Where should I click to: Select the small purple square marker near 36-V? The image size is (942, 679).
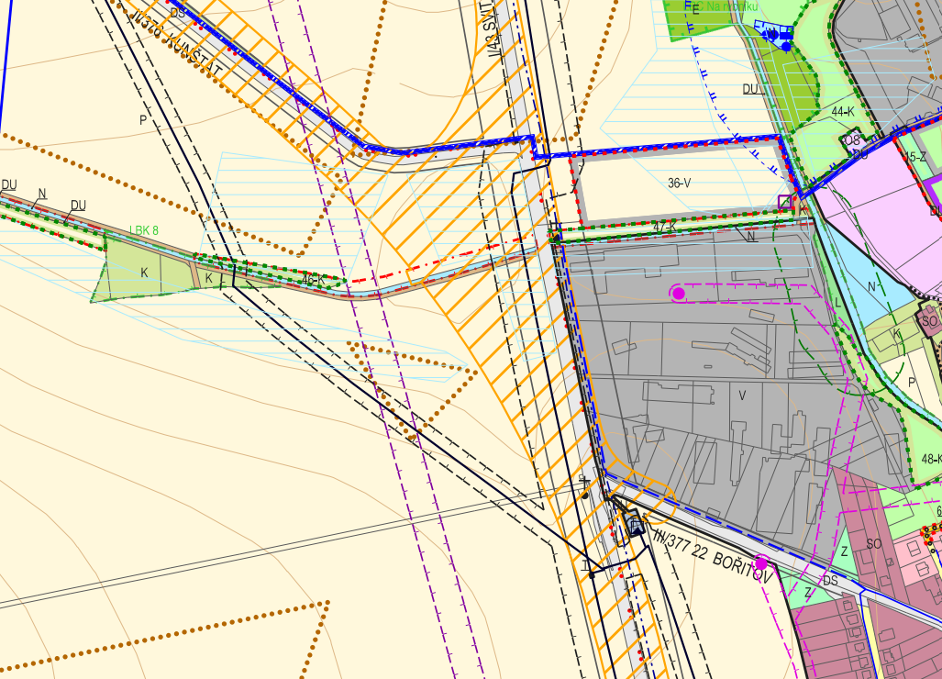click(x=784, y=202)
